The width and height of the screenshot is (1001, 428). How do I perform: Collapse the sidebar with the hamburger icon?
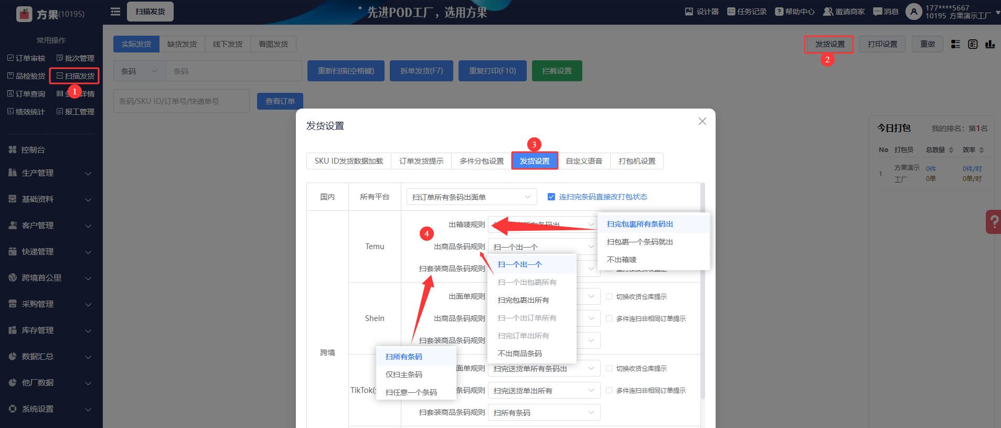[115, 12]
